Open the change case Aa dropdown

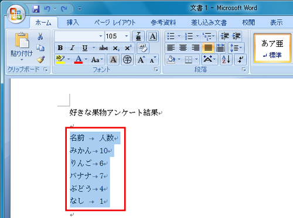click(x=97, y=60)
